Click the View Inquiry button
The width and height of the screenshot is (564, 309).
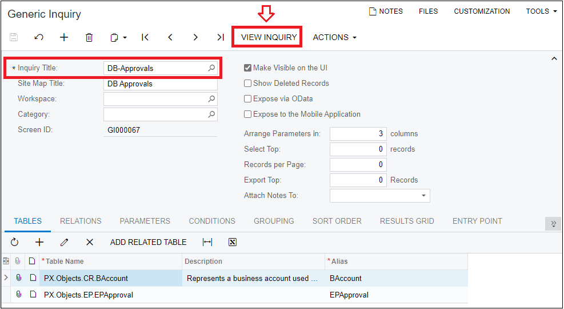pos(269,37)
